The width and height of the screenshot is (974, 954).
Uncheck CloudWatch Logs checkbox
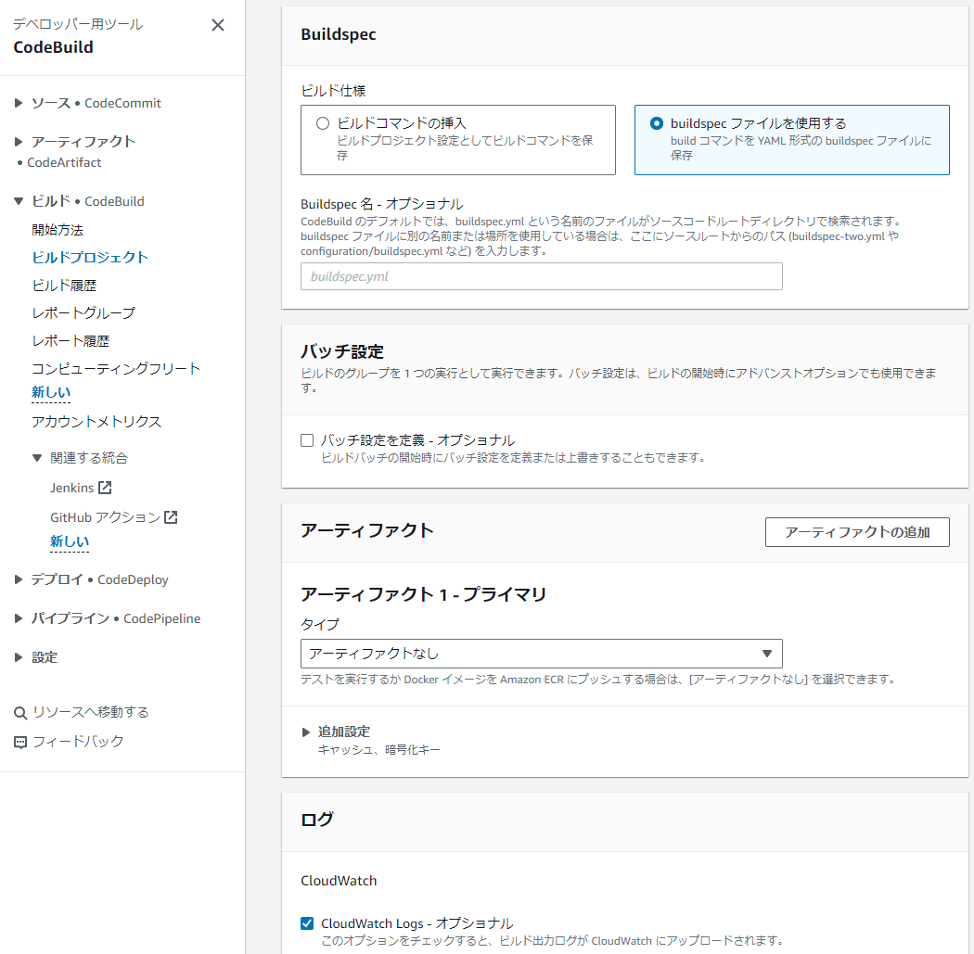click(307, 923)
